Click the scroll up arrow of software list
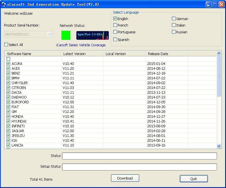Screen dimensions: 226x188 tap(219, 53)
